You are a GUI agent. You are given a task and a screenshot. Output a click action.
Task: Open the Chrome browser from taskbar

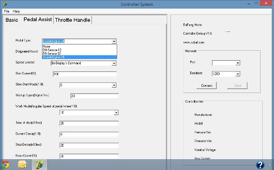click(x=5, y=165)
